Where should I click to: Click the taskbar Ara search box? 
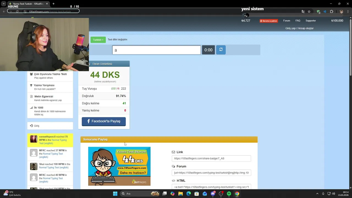click(x=140, y=194)
